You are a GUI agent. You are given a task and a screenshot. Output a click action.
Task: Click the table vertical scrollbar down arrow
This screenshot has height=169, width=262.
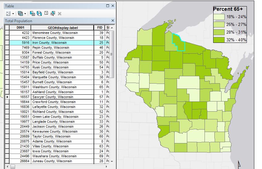[112, 161]
